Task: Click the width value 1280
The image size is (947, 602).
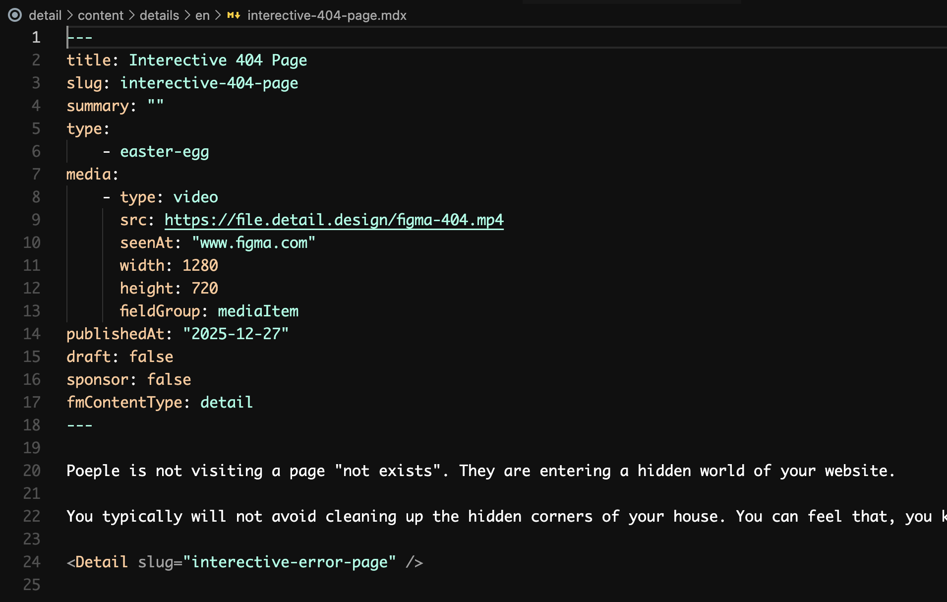Action: tap(200, 265)
